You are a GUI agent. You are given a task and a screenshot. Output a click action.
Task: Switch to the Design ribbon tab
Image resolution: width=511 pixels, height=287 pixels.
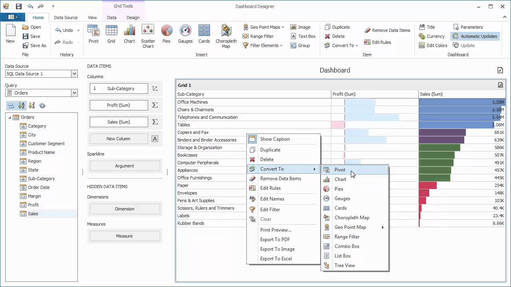(x=133, y=18)
